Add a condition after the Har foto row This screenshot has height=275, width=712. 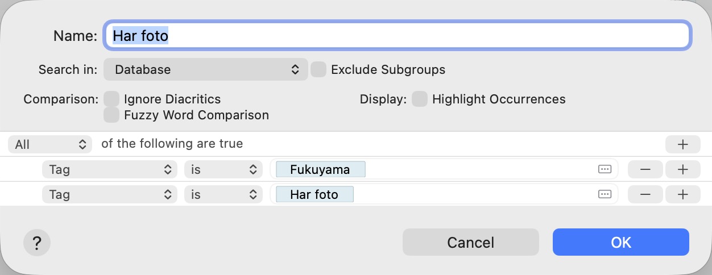pyautogui.click(x=682, y=194)
